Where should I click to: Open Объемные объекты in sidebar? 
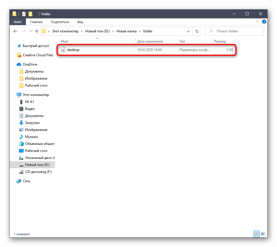click(40, 144)
